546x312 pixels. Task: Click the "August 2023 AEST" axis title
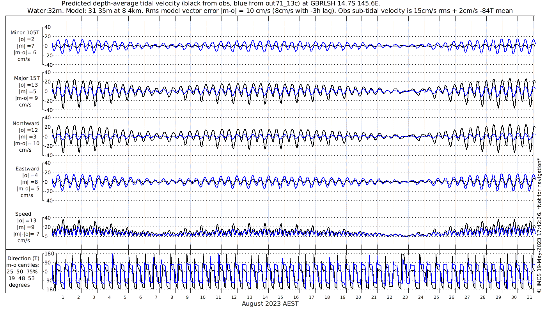(270, 303)
